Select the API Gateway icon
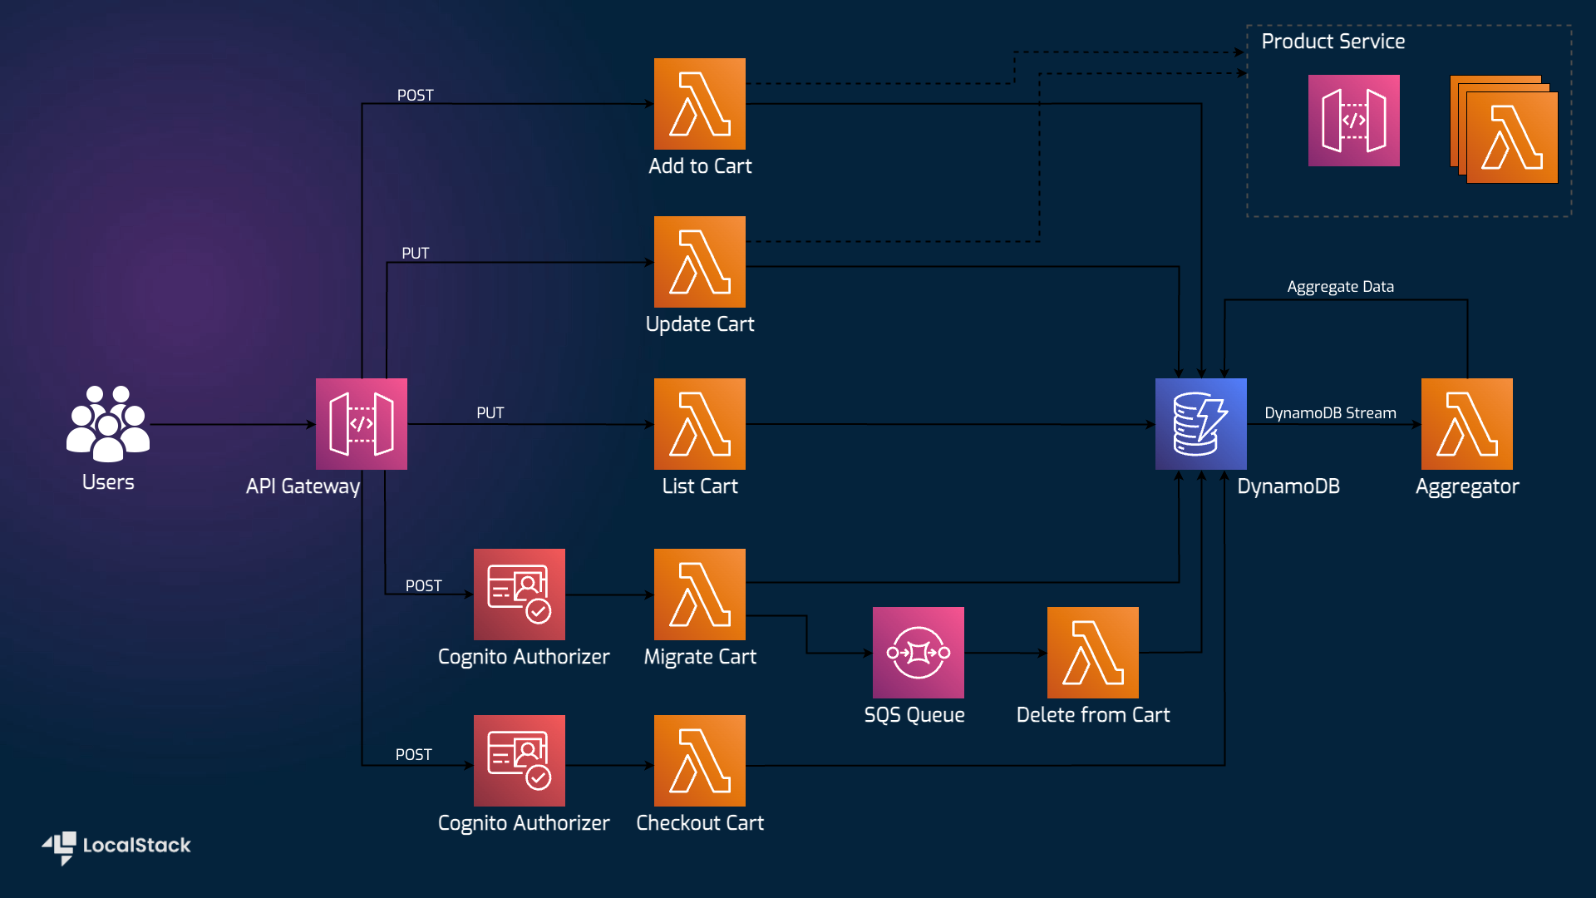 click(361, 424)
